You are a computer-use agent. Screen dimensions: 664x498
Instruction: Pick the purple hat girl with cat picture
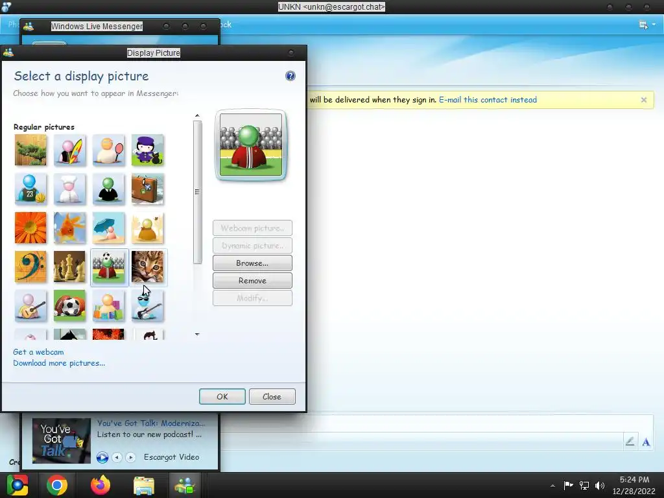click(147, 150)
